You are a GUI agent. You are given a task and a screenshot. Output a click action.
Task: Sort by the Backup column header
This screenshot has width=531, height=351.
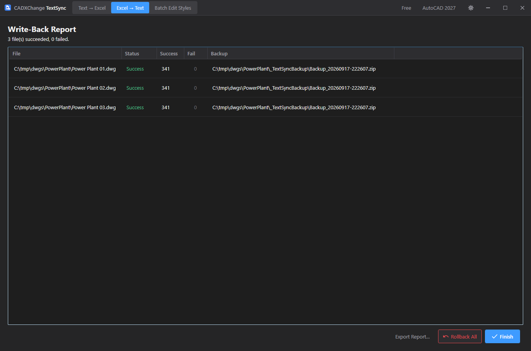pyautogui.click(x=301, y=53)
